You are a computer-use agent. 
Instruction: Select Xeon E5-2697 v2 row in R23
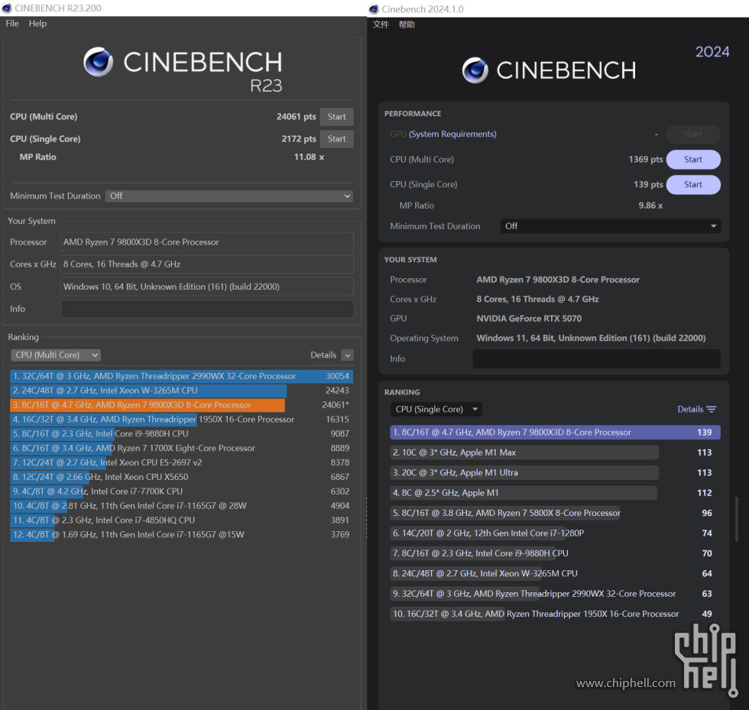(x=182, y=462)
